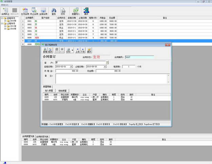Open the 客户 customer dropdown
Viewport: 212px width, 164px height.
pos(107,63)
